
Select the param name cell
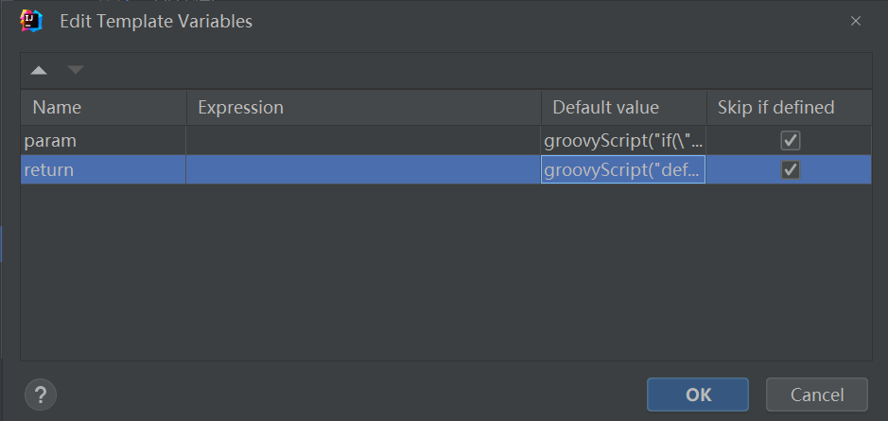point(103,140)
